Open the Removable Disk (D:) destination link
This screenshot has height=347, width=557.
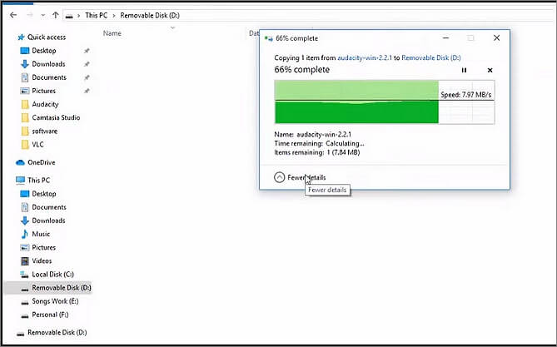tap(433, 56)
